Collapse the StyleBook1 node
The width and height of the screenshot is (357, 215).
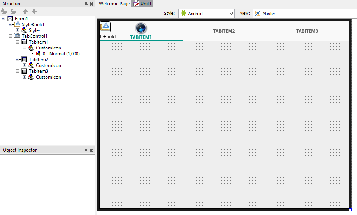10,24
